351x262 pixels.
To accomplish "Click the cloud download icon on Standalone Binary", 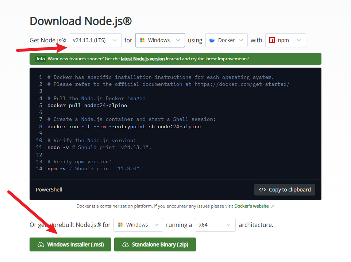I will click(126, 244).
